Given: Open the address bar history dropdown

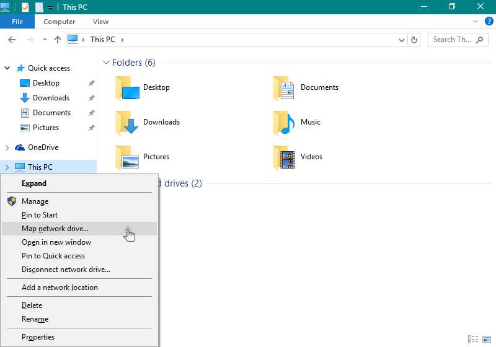Looking at the screenshot, I should coord(401,40).
